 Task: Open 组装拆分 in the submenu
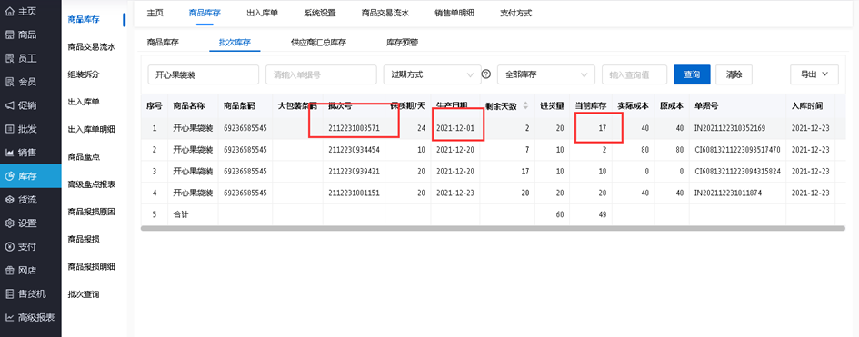click(84, 74)
